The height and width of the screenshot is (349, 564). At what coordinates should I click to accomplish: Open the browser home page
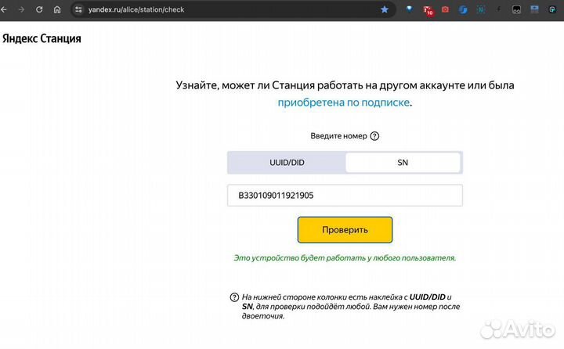tap(57, 9)
